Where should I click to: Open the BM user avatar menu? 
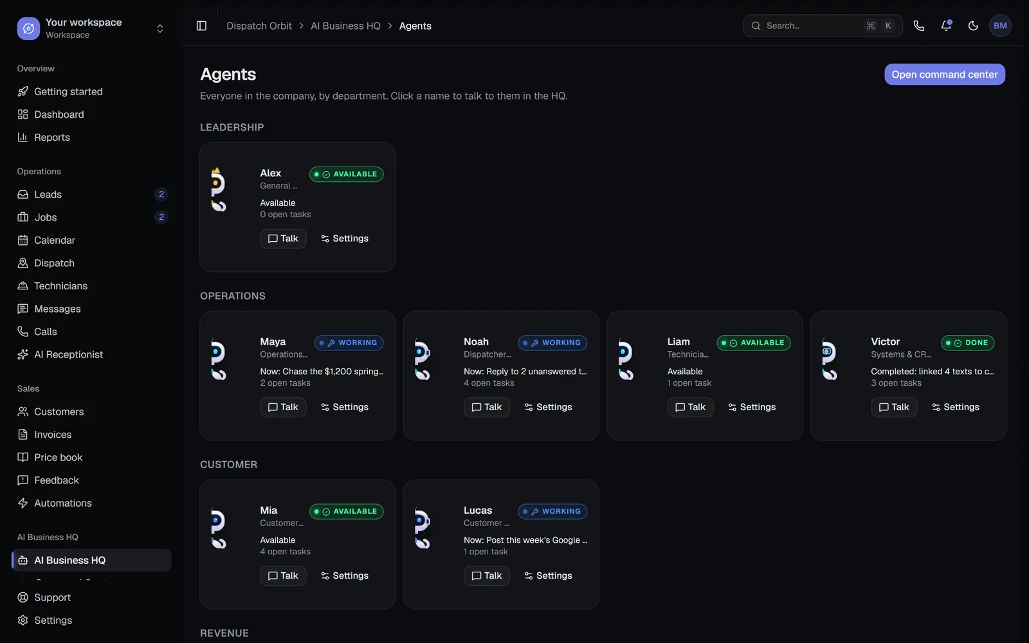(1000, 26)
